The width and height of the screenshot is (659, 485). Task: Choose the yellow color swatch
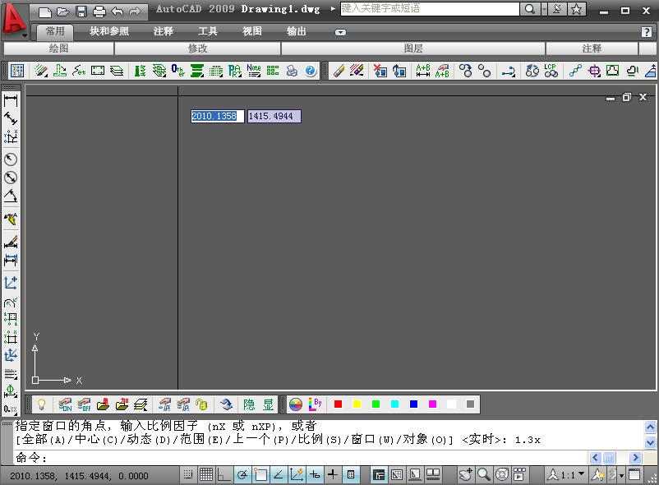[x=357, y=404]
